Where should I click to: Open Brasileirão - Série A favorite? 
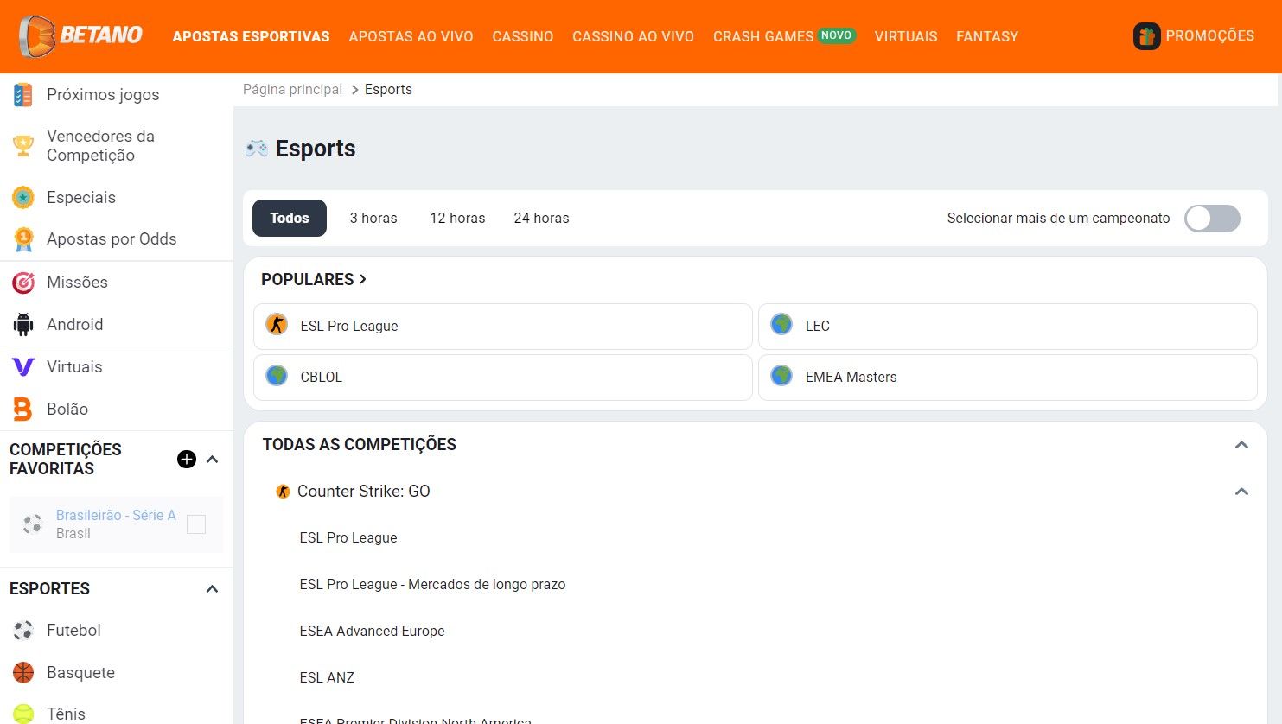(x=116, y=516)
